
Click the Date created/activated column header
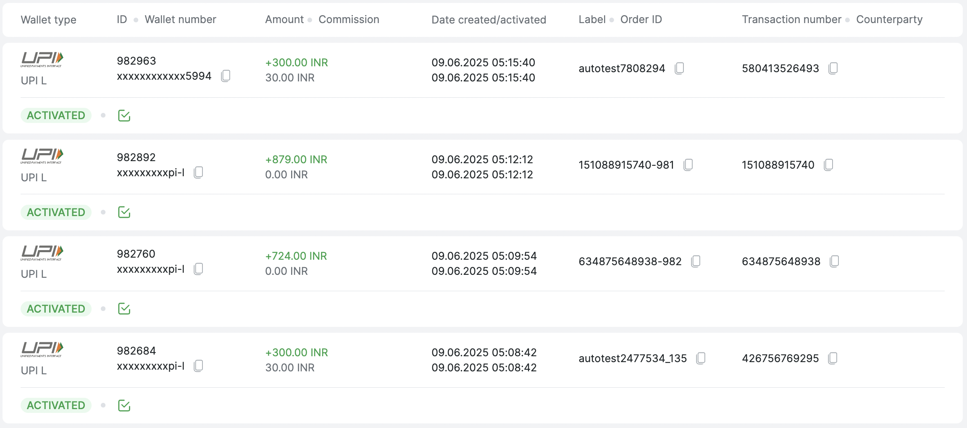tap(489, 20)
